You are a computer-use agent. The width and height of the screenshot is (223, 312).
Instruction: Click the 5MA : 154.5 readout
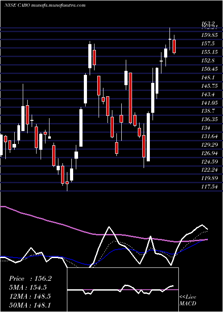coord(28,287)
